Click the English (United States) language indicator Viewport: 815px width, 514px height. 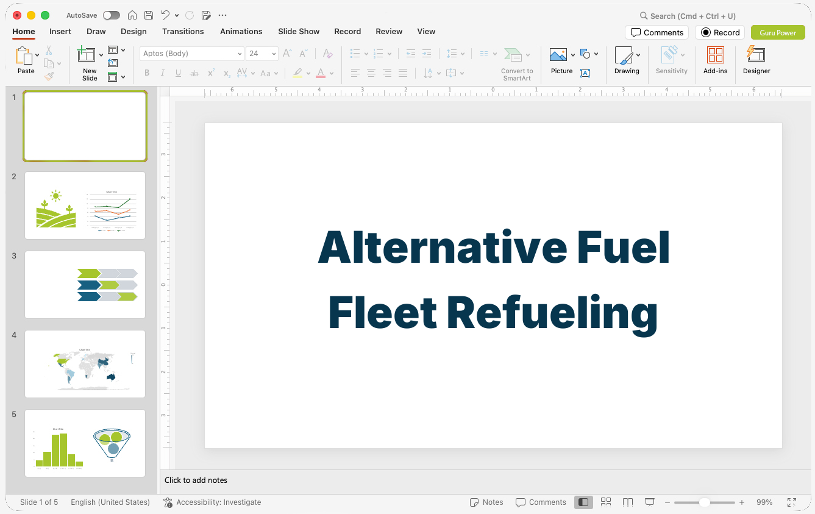point(110,502)
